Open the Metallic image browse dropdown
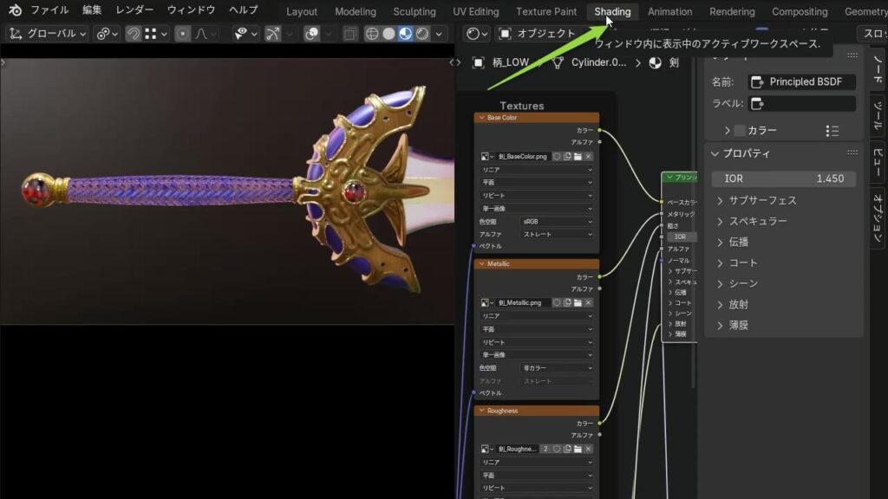This screenshot has width=888, height=499. point(487,302)
